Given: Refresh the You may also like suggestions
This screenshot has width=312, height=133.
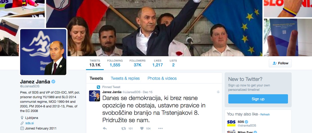Looking at the screenshot, I should 265,114.
